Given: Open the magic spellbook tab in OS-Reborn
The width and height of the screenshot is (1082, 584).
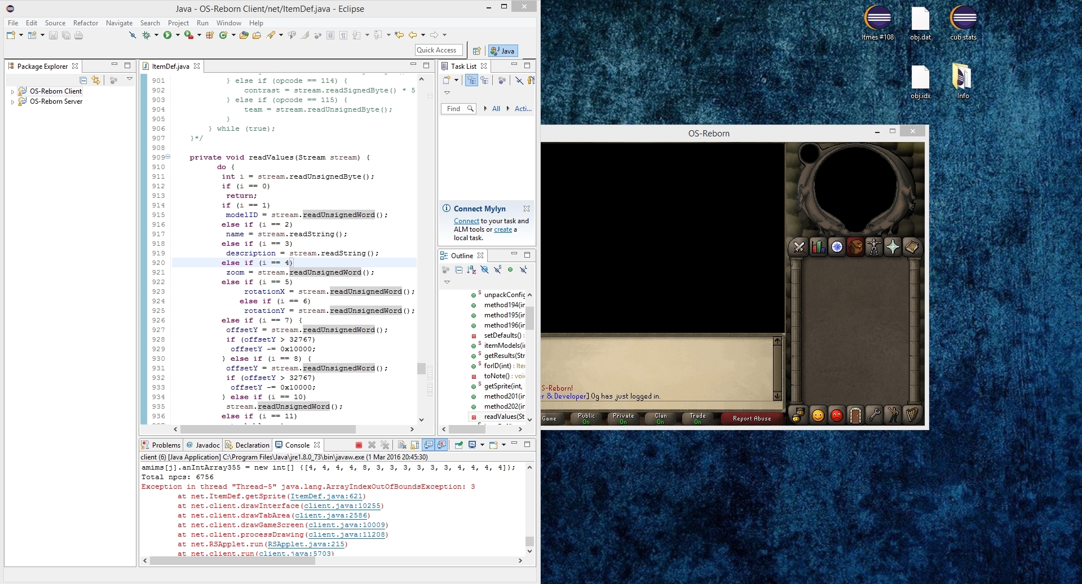Looking at the screenshot, I should [911, 247].
